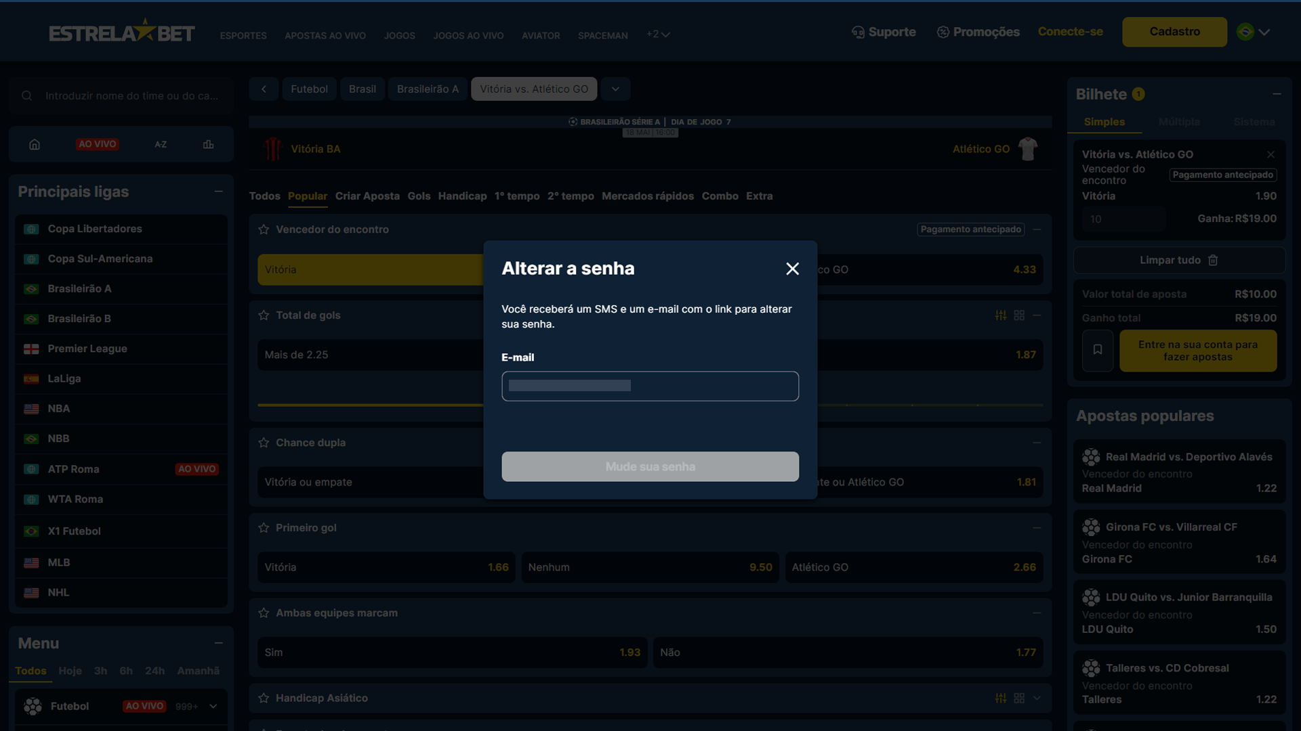Minimize the Bilhete panel
The width and height of the screenshot is (1301, 731).
(x=1277, y=94)
